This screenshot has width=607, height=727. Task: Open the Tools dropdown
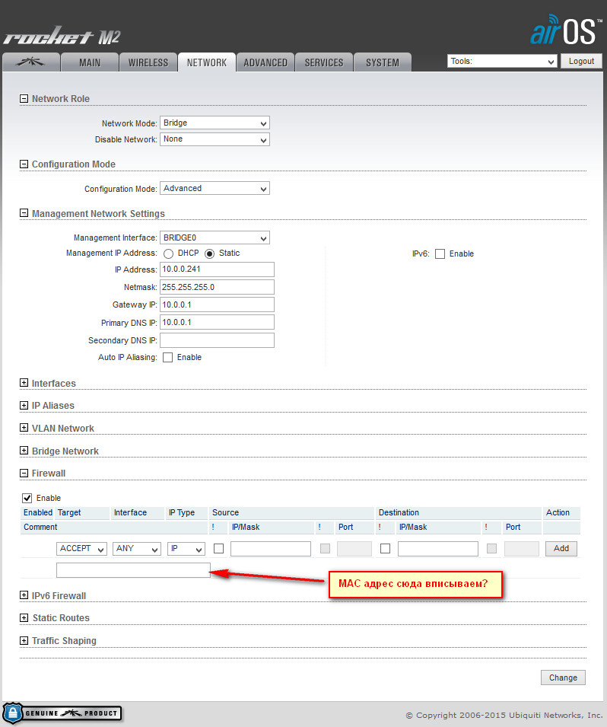502,61
